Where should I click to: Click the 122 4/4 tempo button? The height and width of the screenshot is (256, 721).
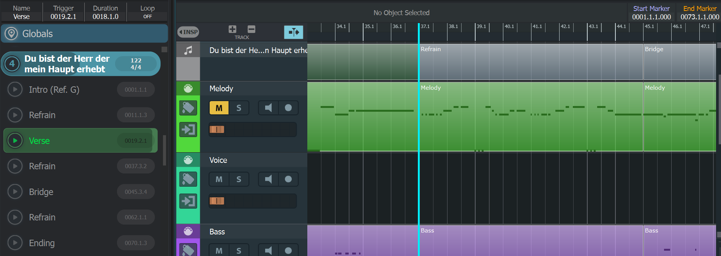coord(136,64)
